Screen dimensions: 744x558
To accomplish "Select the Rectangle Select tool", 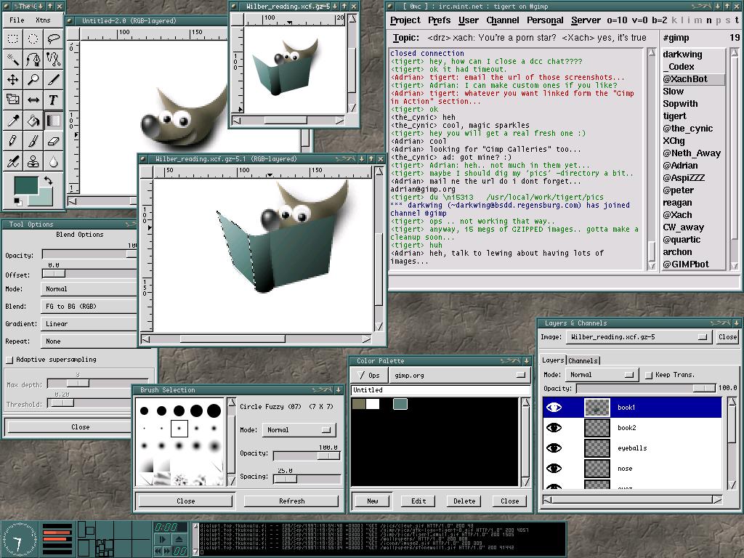I will 12,39.
